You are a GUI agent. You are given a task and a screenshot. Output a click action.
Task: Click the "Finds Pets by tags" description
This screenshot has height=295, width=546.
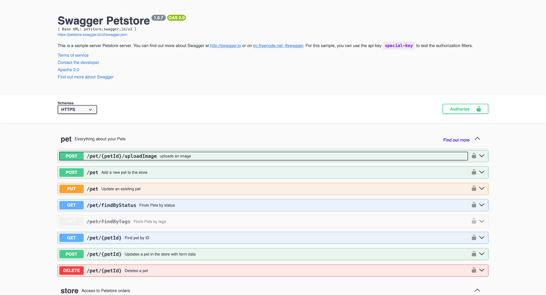(x=150, y=222)
